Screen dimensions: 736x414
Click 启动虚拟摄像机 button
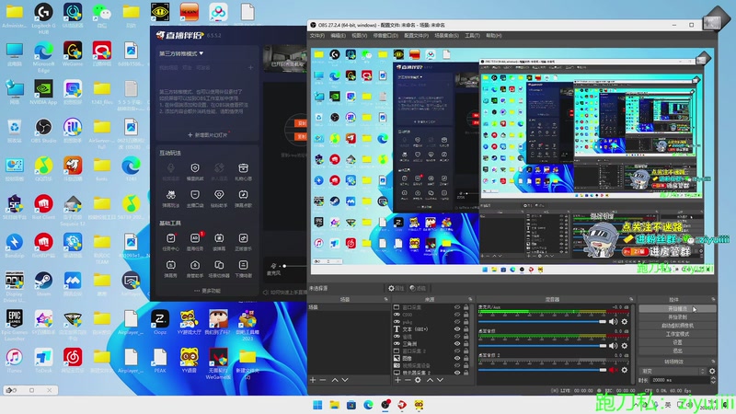[x=677, y=326]
